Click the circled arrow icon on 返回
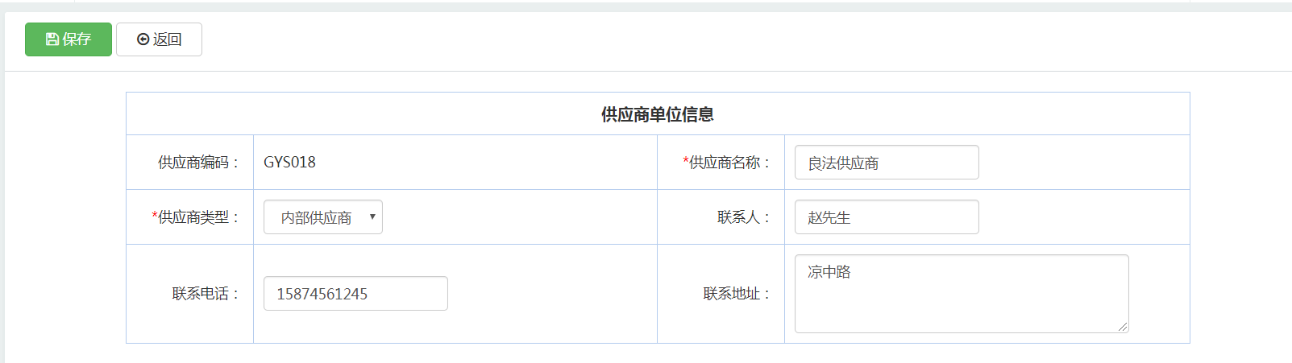The height and width of the screenshot is (363, 1292). point(143,39)
